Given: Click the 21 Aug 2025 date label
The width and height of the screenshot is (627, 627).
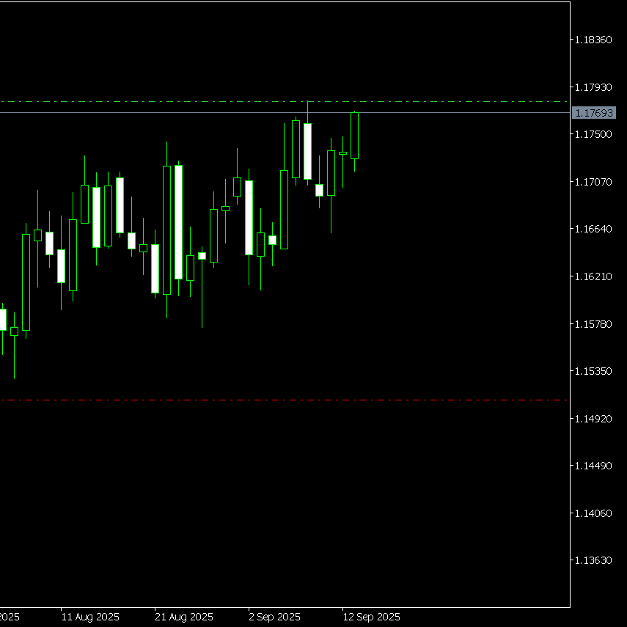Looking at the screenshot, I should click(184, 617).
